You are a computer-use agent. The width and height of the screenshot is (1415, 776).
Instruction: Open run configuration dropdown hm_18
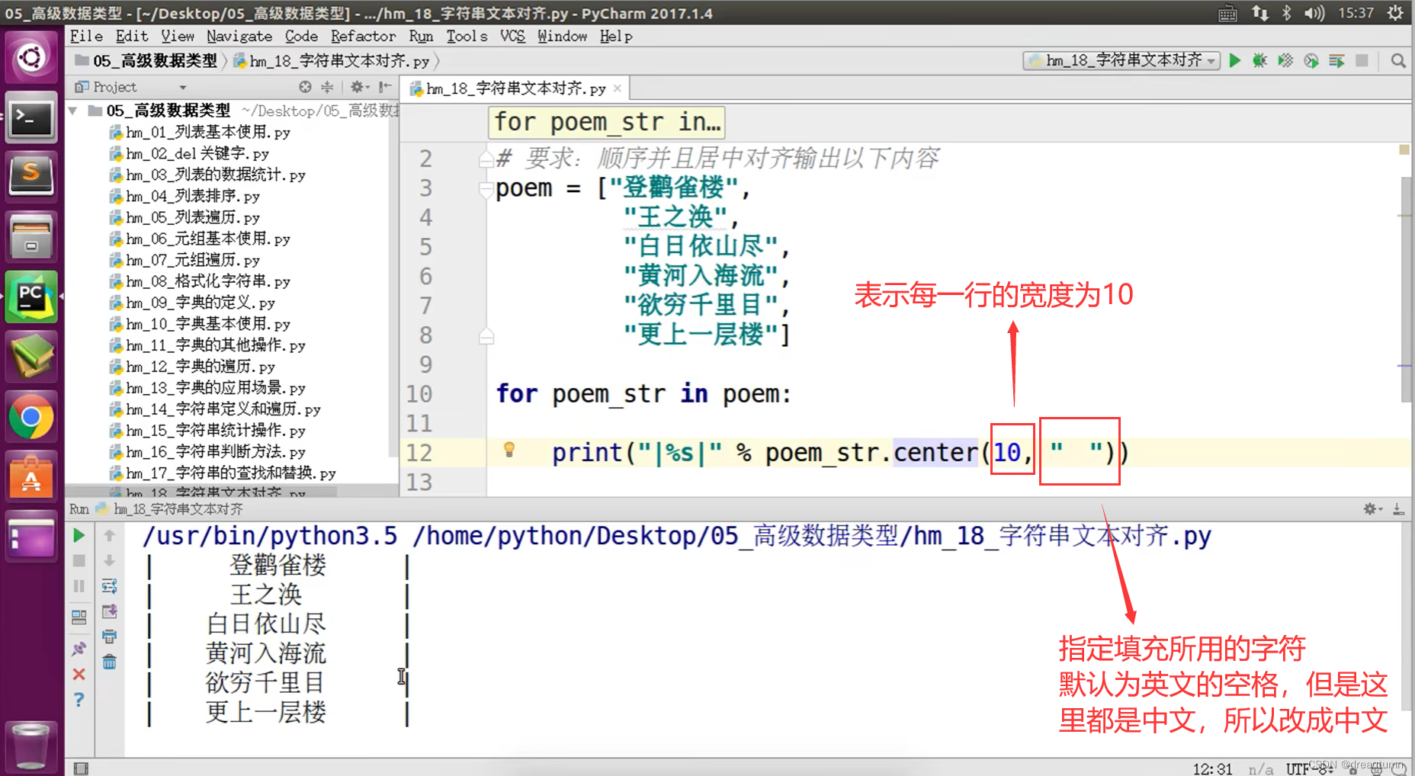tap(1121, 61)
